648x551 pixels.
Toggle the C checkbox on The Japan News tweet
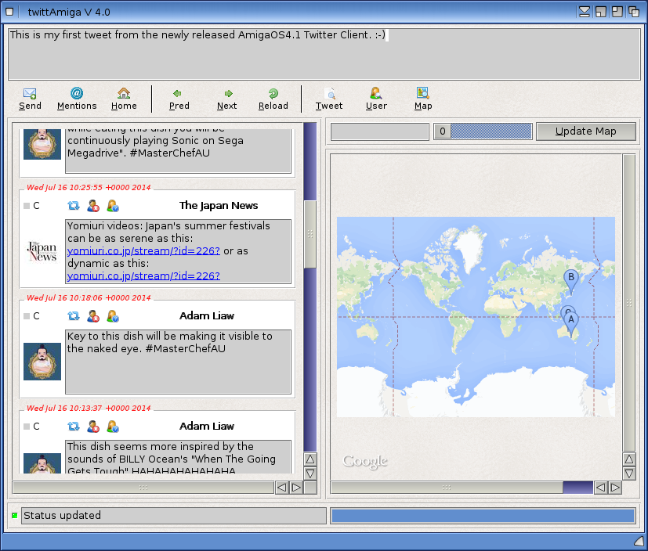[x=27, y=206]
